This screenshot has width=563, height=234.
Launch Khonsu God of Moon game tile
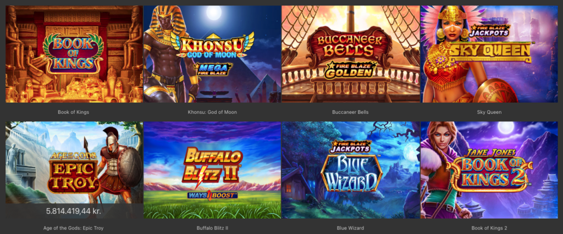tap(212, 54)
